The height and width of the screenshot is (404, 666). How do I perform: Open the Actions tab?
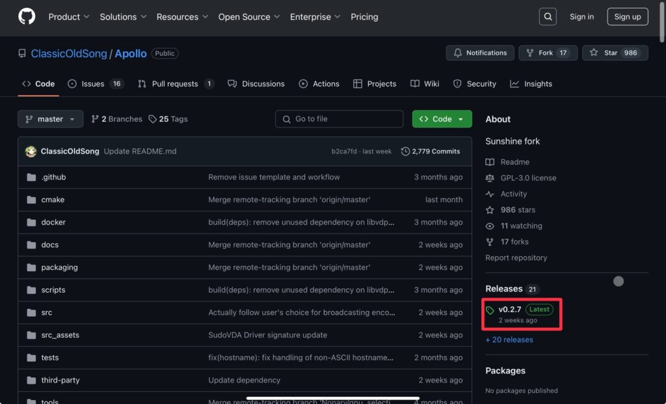(x=319, y=84)
